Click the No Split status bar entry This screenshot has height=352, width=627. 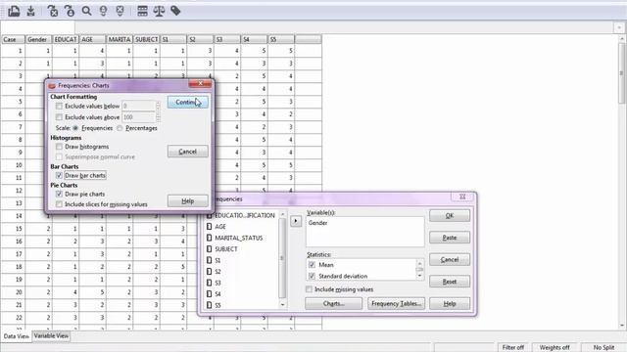pyautogui.click(x=603, y=348)
